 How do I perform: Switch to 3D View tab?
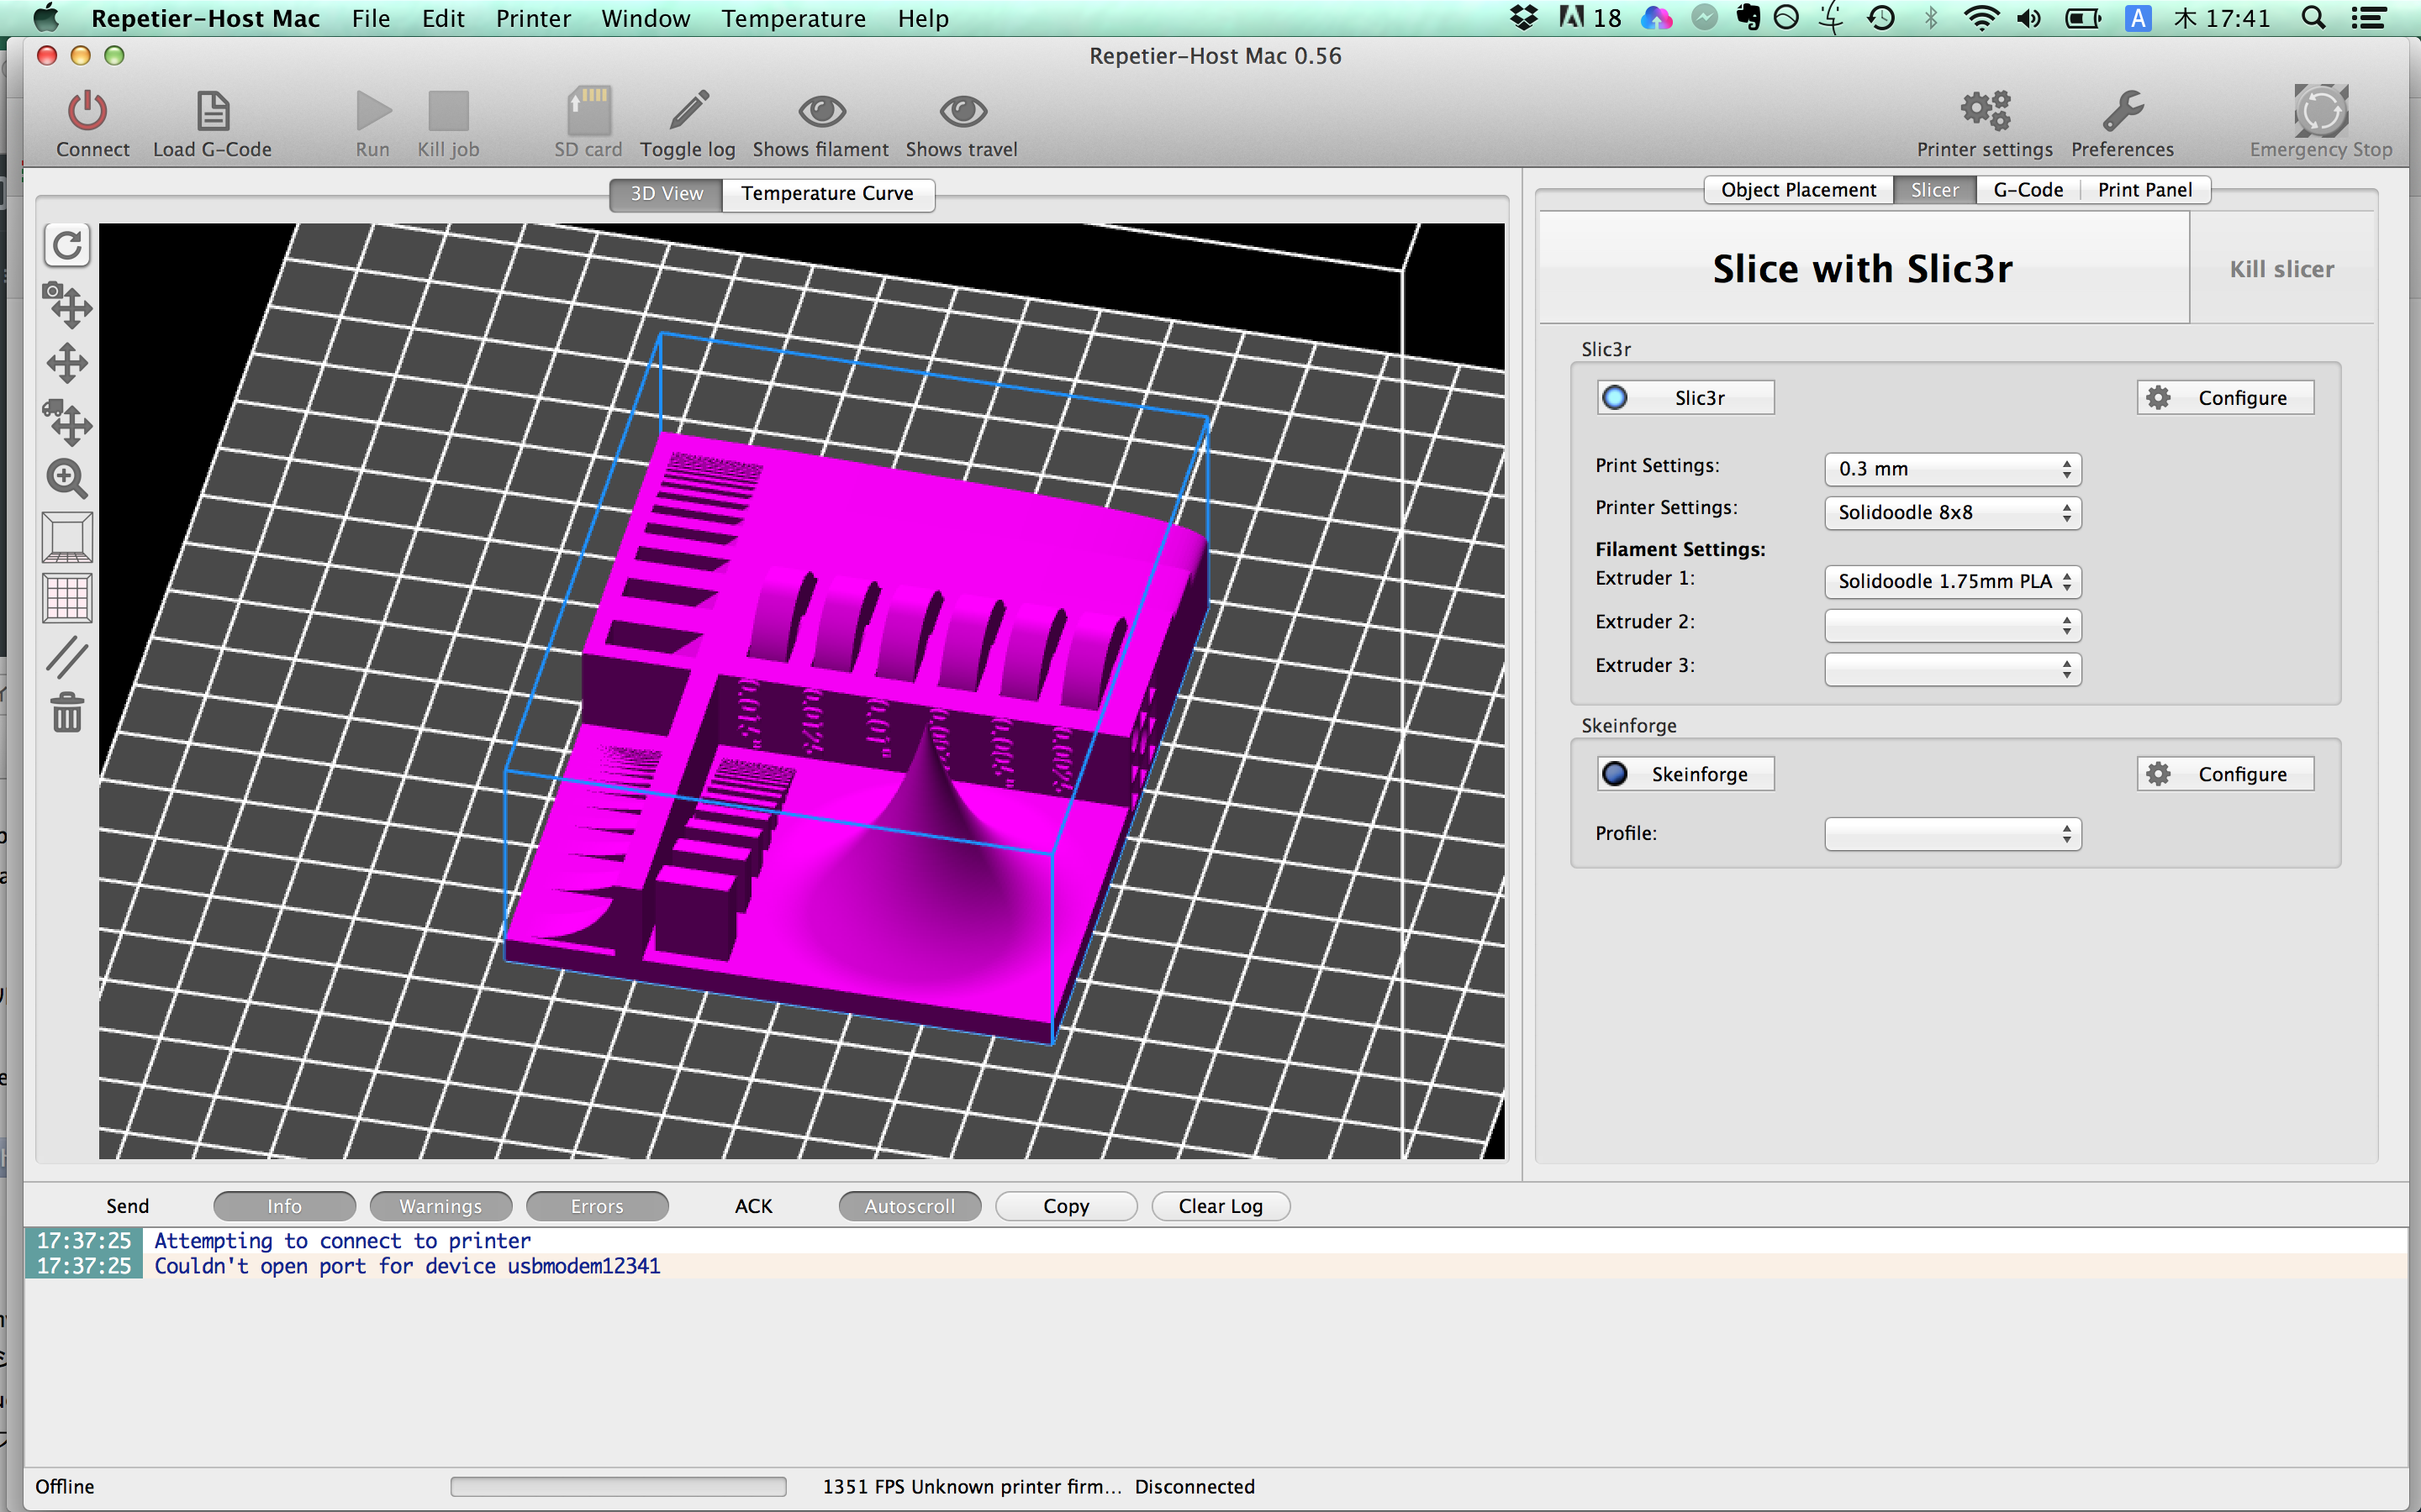tap(667, 194)
